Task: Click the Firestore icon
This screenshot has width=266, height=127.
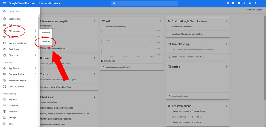Action: pos(4,112)
